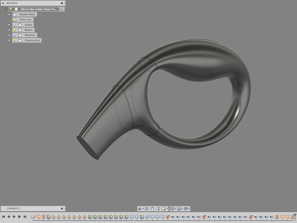Click the Named Views folder icon
Image resolution: width=297 pixels, height=223 pixels.
pyautogui.click(x=15, y=14)
